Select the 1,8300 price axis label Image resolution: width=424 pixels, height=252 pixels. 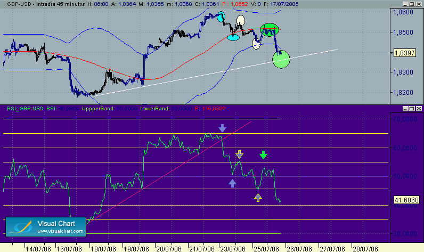(403, 72)
